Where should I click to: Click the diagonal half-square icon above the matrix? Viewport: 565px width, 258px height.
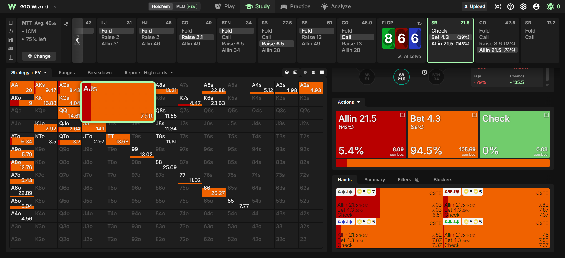pos(295,72)
